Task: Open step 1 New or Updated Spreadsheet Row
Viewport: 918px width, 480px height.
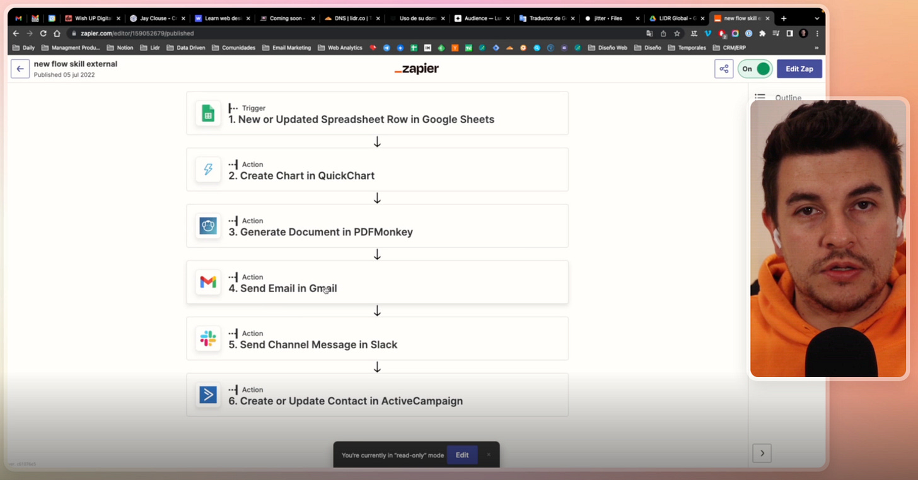Action: (377, 114)
